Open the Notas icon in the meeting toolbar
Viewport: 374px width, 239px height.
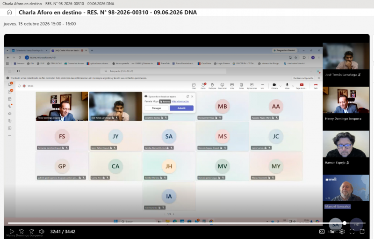241,86
